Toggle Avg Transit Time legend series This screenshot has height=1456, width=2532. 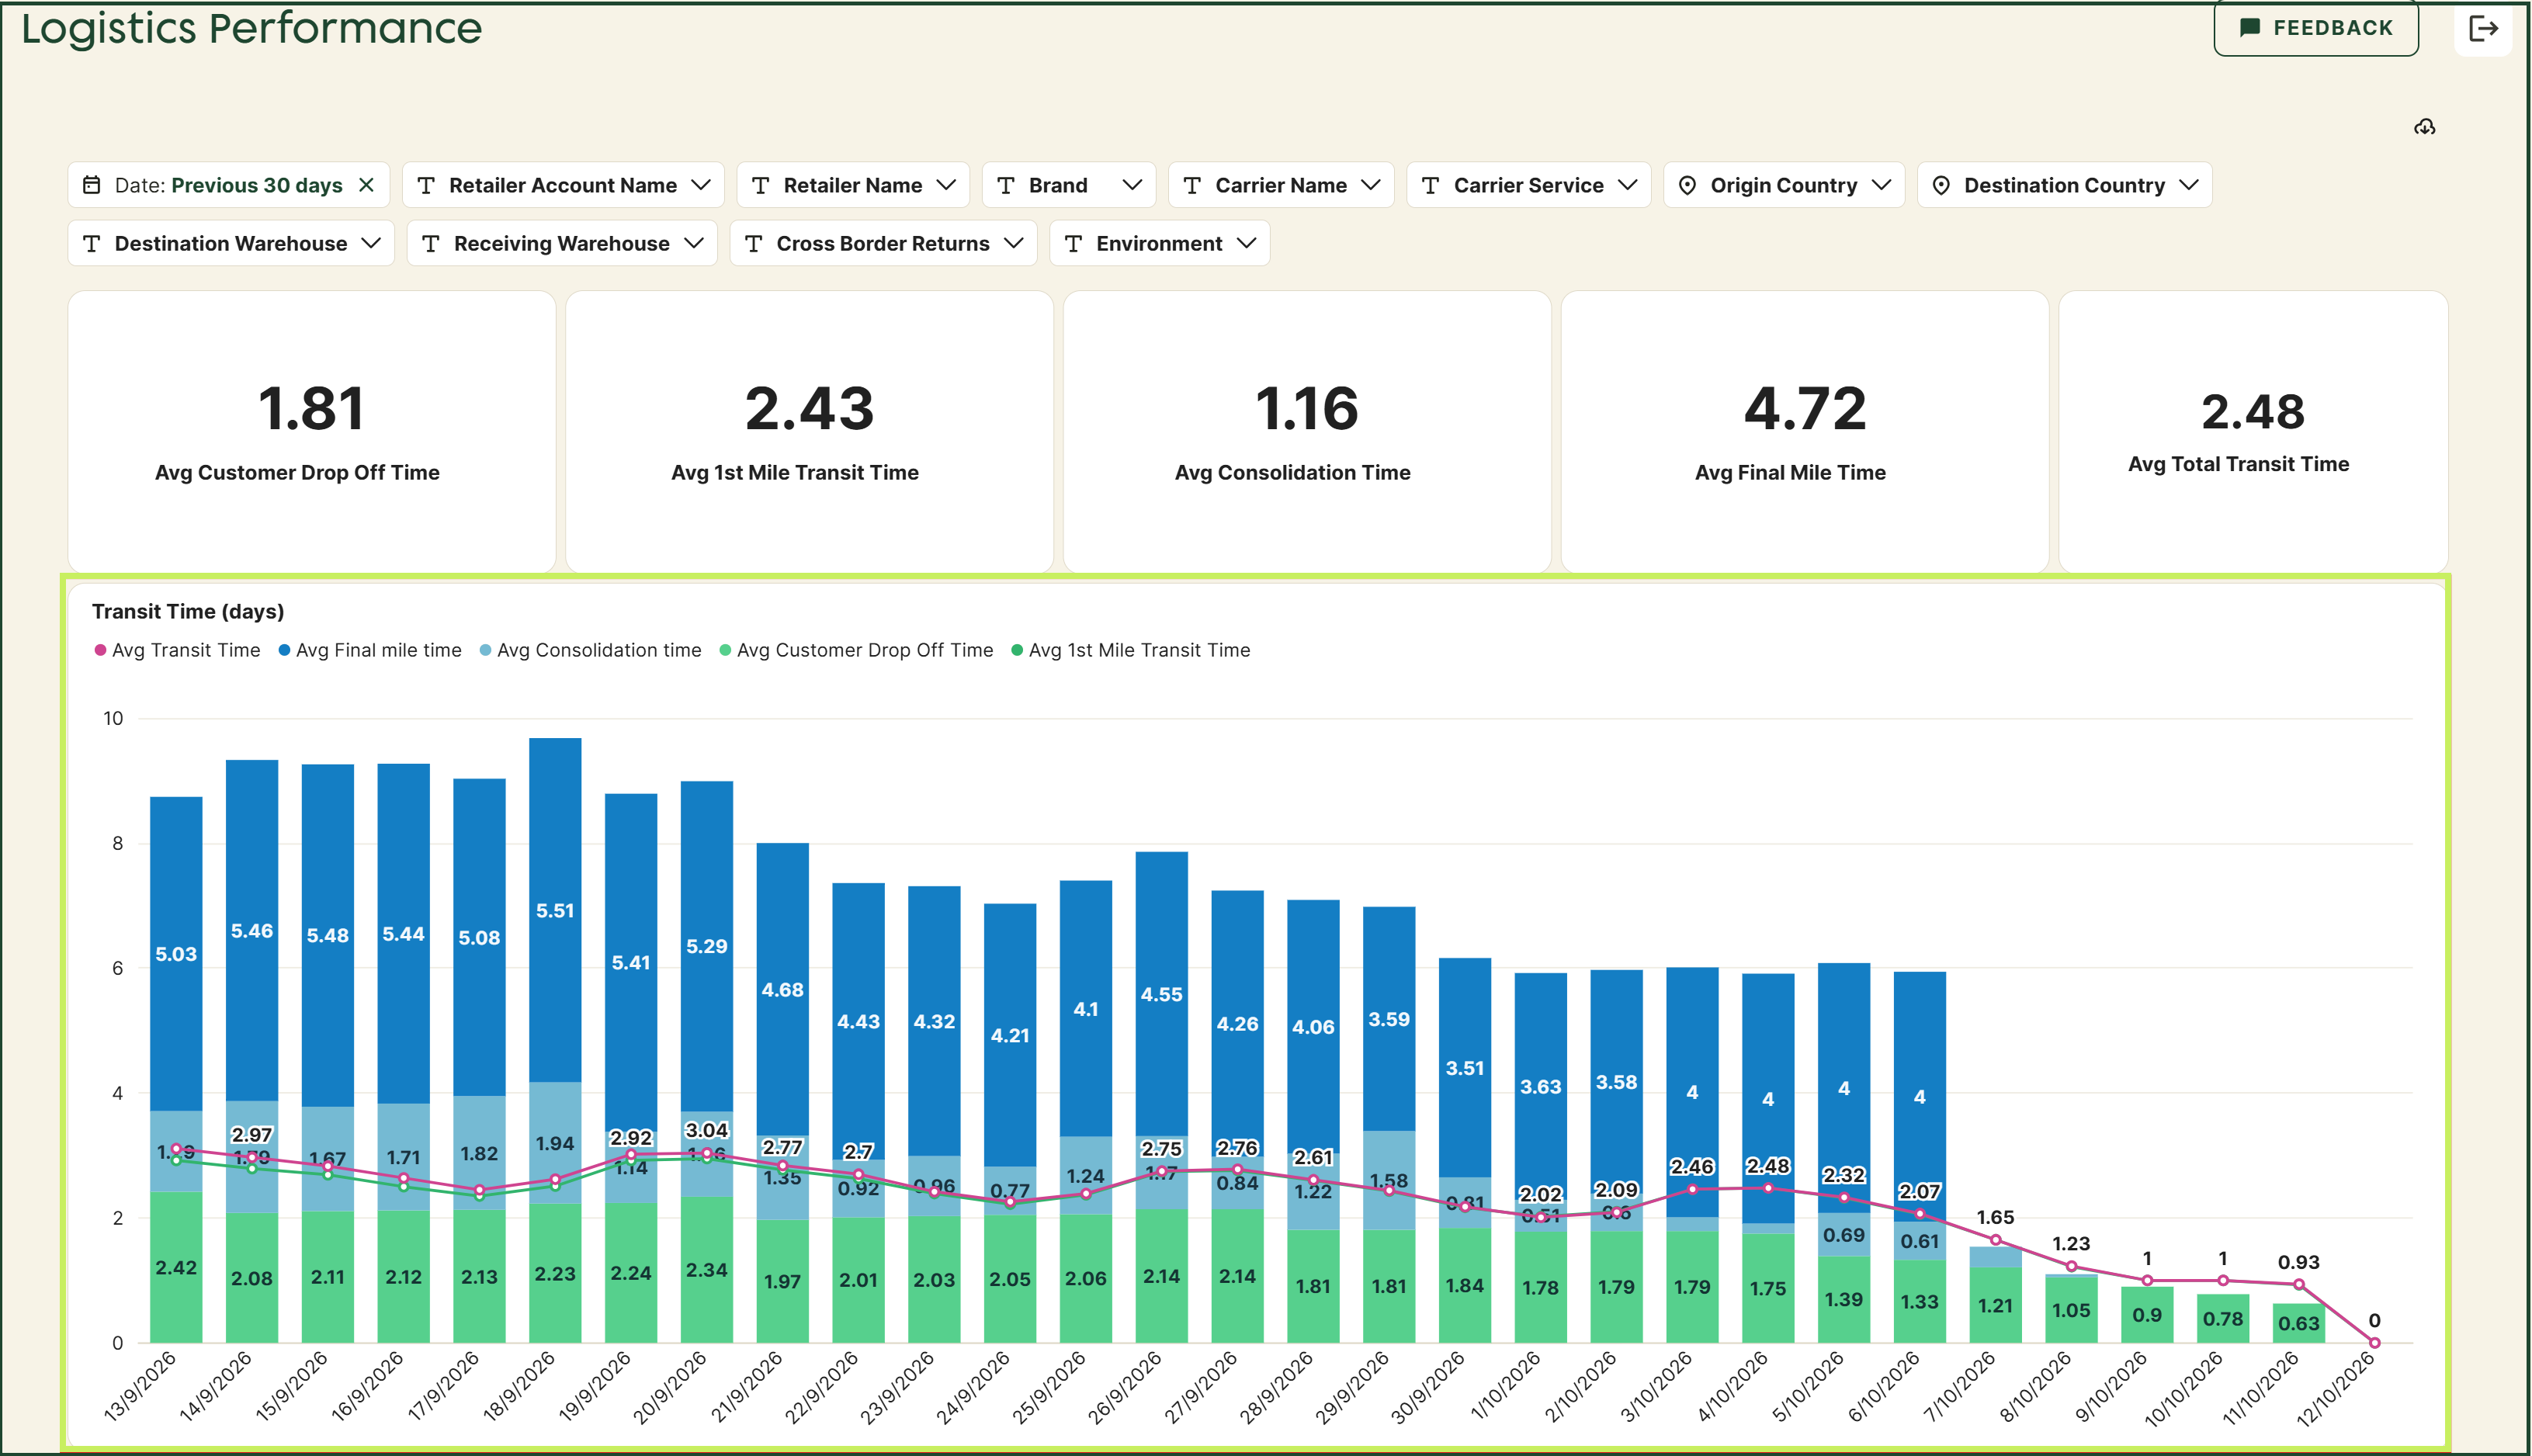pos(177,650)
